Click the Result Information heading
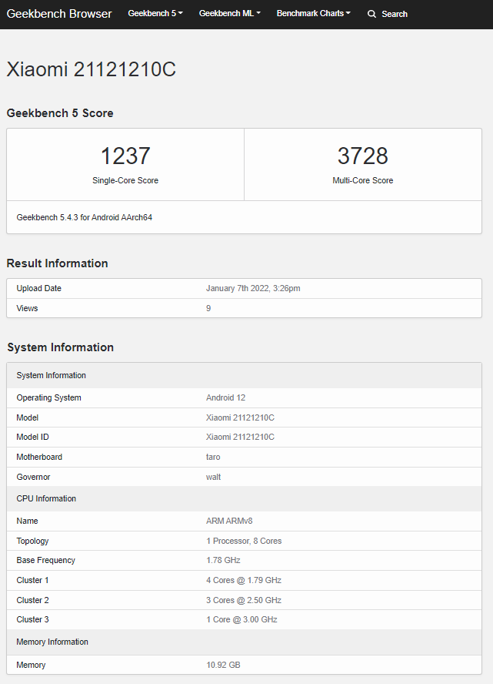This screenshot has width=493, height=684. tap(58, 263)
